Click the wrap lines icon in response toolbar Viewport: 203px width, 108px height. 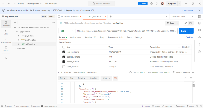pyautogui.click(x=115, y=78)
